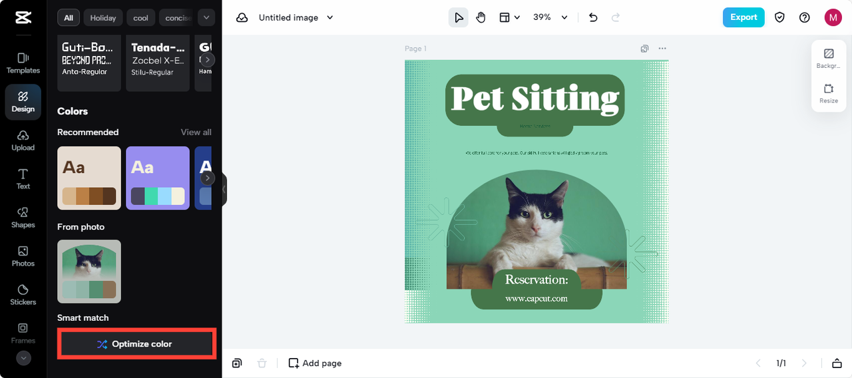This screenshot has height=378, width=852.
Task: Apply the Guti-Bo Anta-Regular font pairing
Action: click(x=89, y=63)
